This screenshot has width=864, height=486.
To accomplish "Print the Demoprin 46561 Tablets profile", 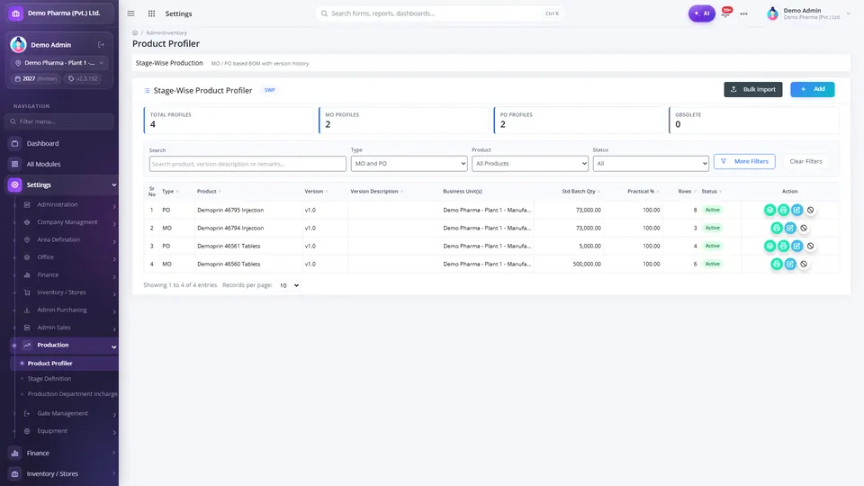I will [783, 246].
